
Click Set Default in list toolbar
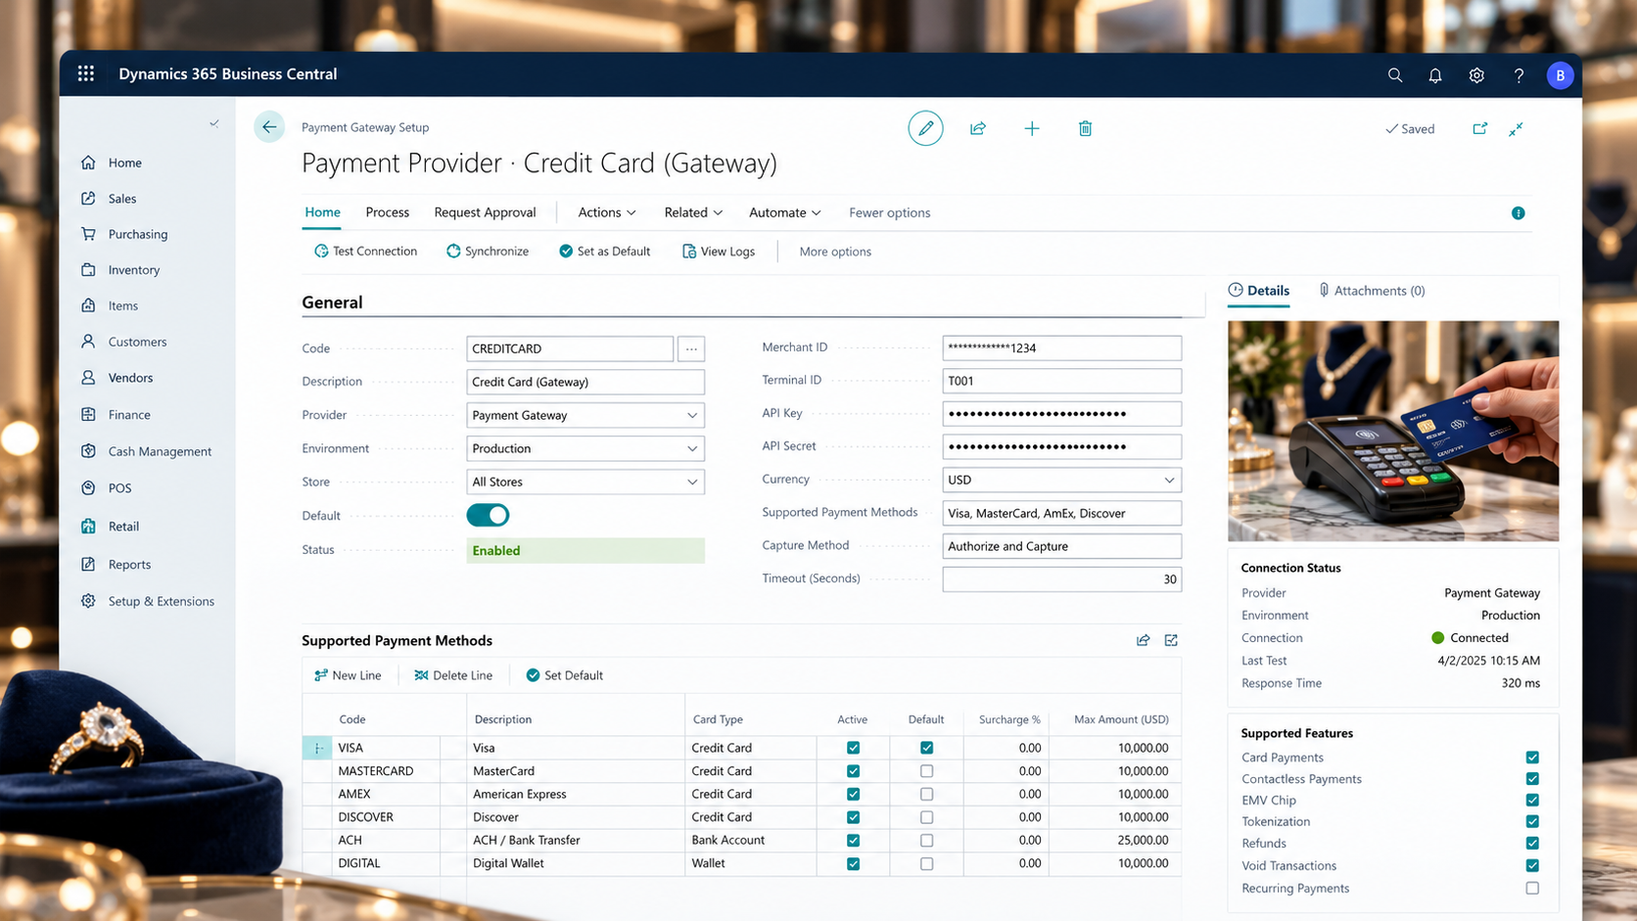click(x=565, y=675)
